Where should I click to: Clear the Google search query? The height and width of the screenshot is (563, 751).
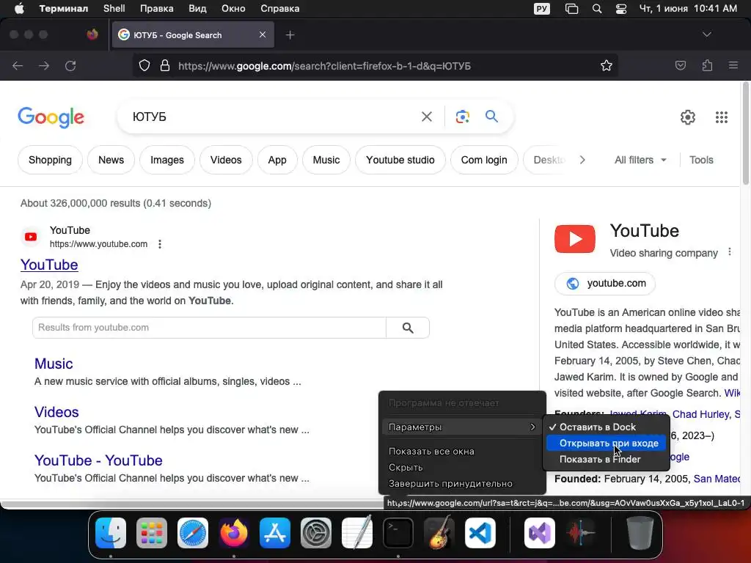click(x=426, y=117)
